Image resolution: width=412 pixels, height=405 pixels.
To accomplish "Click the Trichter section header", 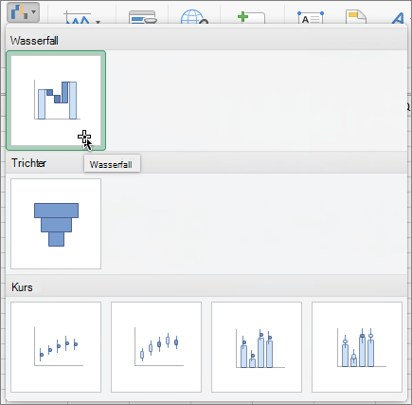I will [28, 163].
